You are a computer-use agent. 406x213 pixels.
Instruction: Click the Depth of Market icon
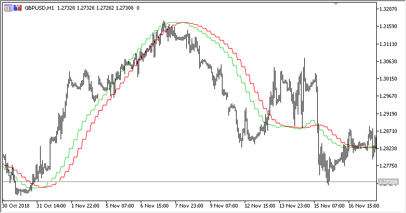(18, 8)
